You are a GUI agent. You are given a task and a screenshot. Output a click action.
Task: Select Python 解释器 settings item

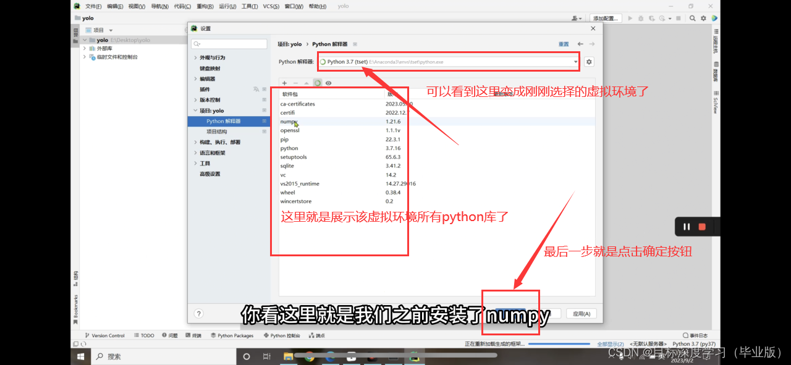[x=229, y=121]
